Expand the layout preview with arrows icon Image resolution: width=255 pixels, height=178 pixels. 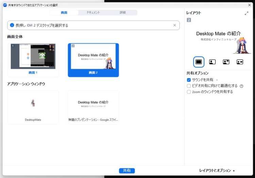[x=247, y=13]
